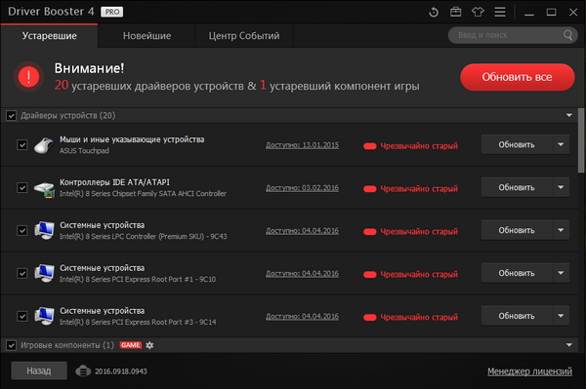Screen dimensions: 586x389
Task: Open update dropdown arrow for SATA AHCI Controller
Action: [561, 187]
